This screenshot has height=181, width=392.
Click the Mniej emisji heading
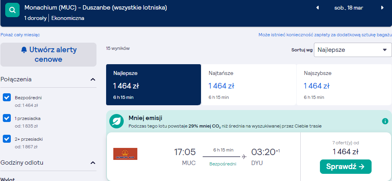[145, 118]
